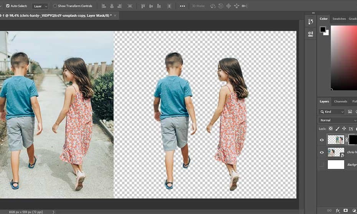
Task: Click the Background layer name
Action: click(x=352, y=165)
